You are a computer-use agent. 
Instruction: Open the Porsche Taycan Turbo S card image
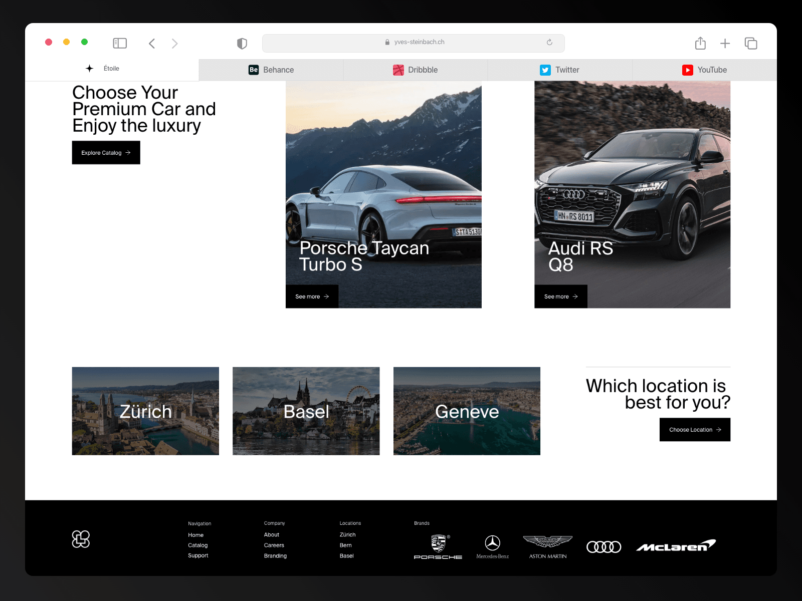(x=383, y=194)
